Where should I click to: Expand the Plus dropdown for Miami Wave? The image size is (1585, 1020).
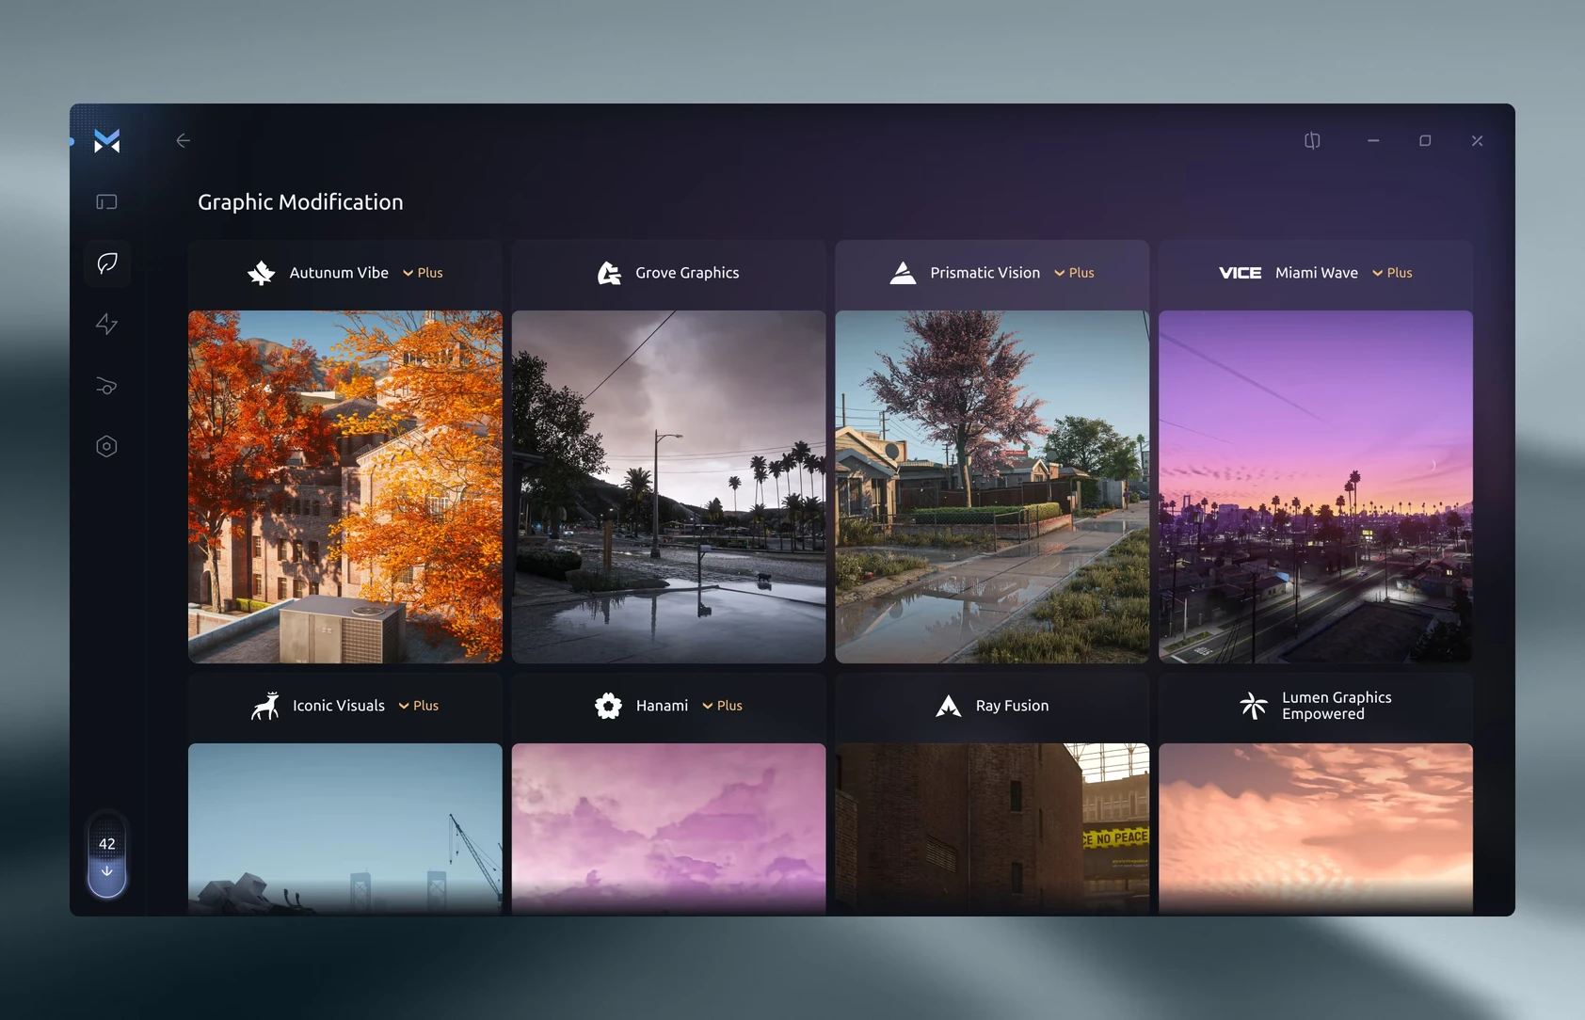pos(1392,273)
